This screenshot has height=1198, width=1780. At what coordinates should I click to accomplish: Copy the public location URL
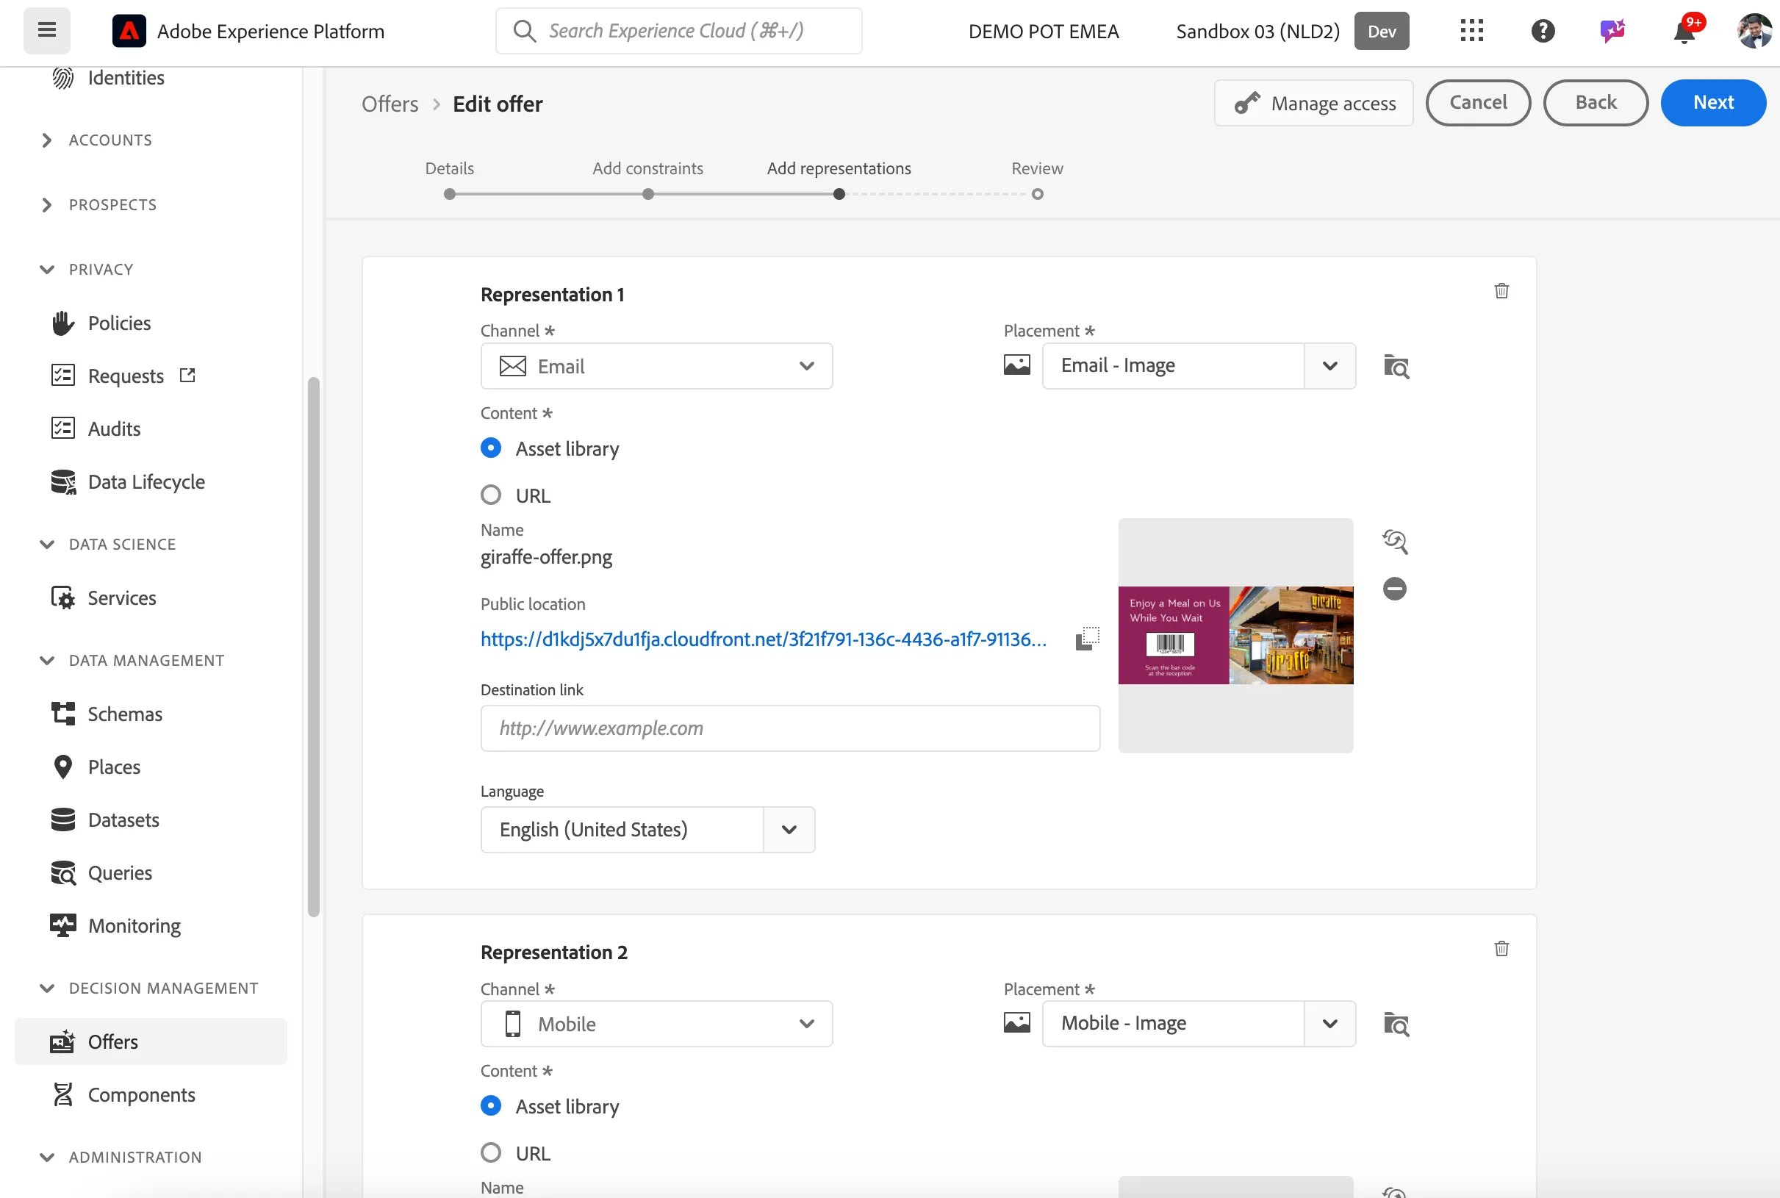tap(1087, 638)
